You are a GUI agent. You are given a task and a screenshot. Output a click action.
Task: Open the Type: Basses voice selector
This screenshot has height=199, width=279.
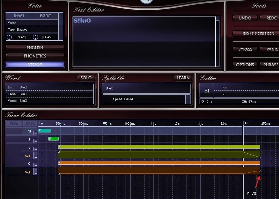(32, 30)
